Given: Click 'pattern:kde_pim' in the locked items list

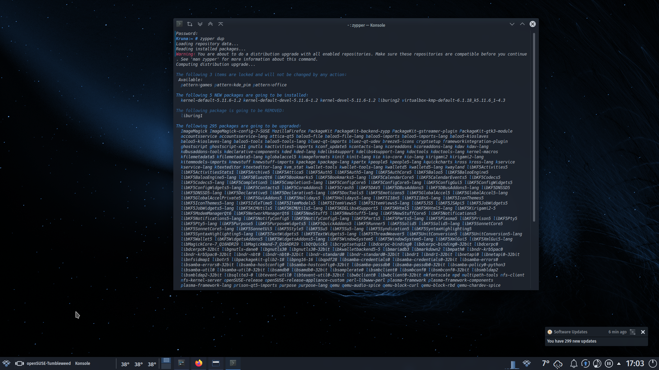Looking at the screenshot, I should coord(232,85).
